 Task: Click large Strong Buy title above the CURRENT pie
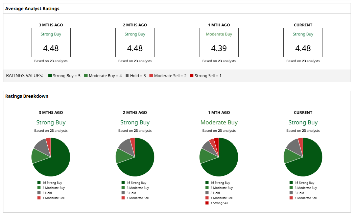pyautogui.click(x=303, y=123)
